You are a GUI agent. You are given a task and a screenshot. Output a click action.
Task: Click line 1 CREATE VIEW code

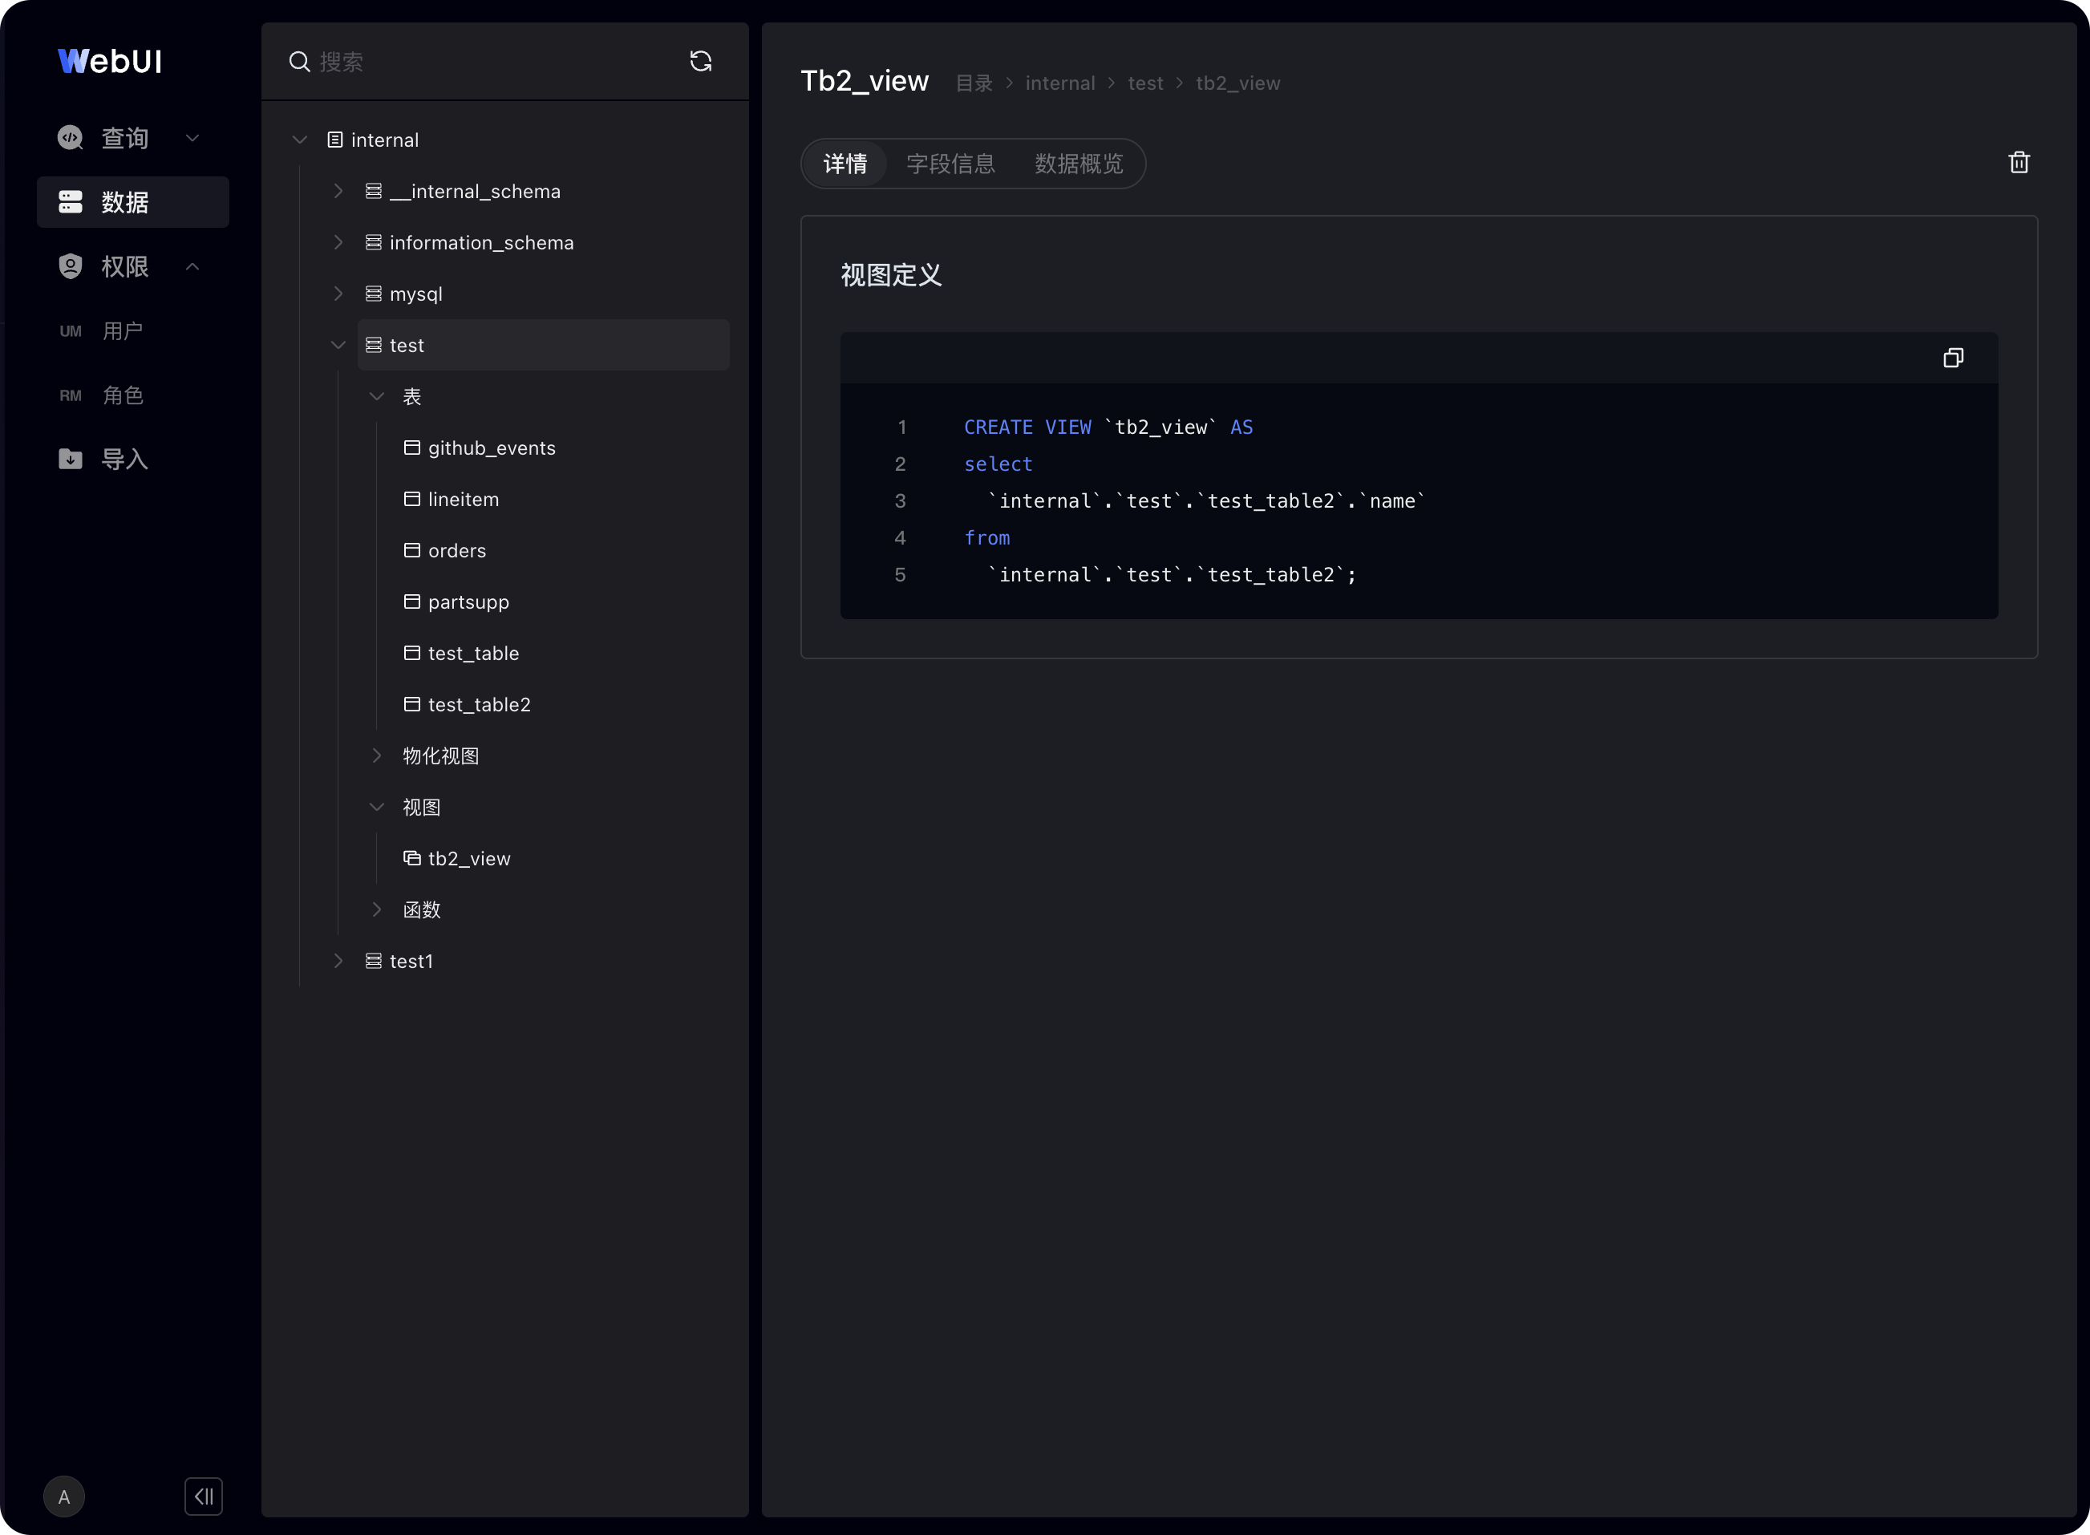point(1108,427)
